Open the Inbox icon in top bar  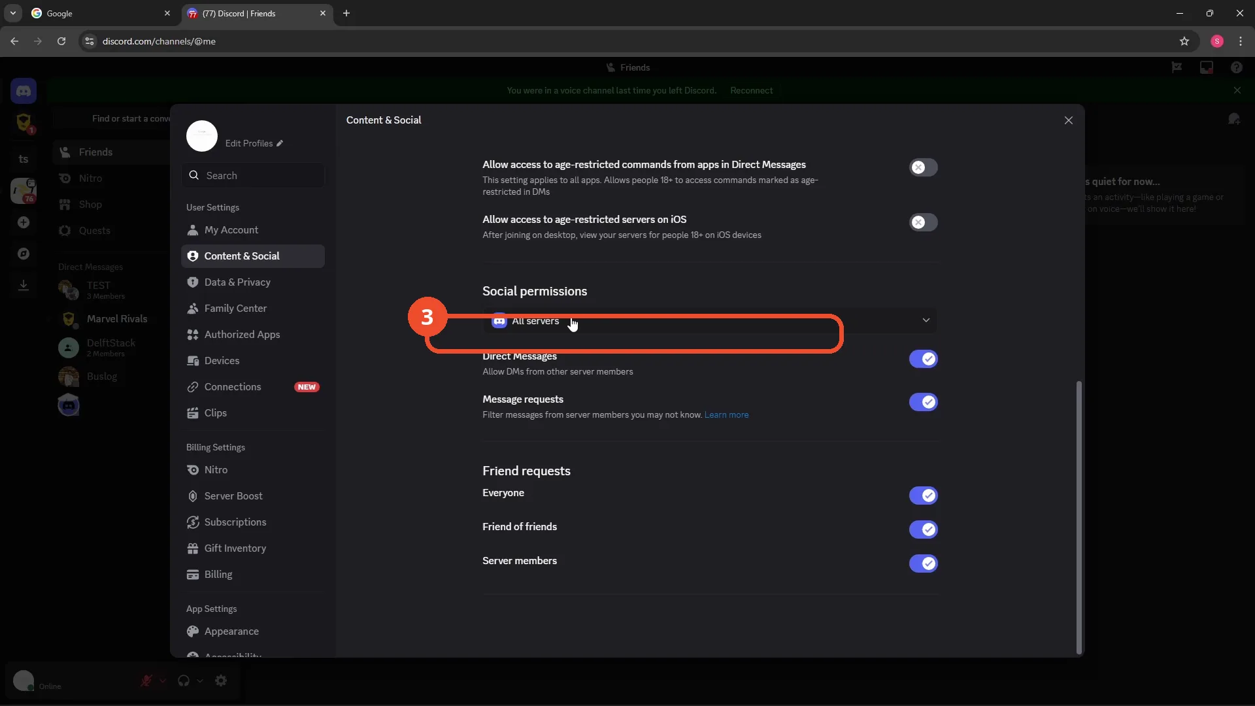tap(1207, 67)
